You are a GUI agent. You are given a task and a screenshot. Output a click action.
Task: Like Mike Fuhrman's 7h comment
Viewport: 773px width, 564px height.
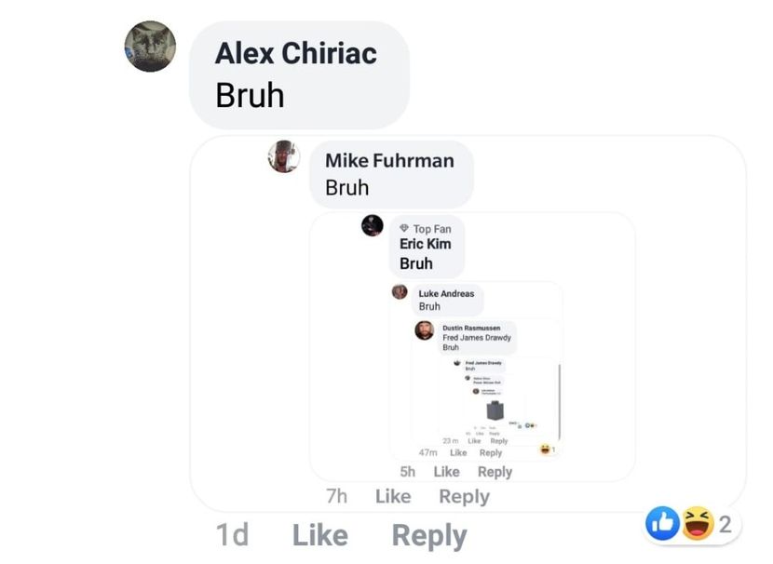(x=393, y=496)
